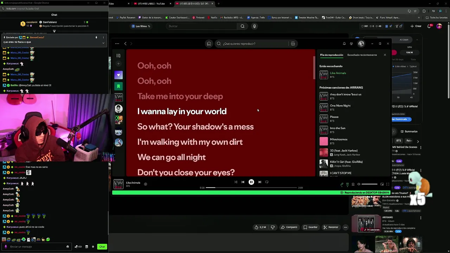The image size is (450, 253).
Task: Enter Spotify full screen mode
Action: [x=388, y=184]
